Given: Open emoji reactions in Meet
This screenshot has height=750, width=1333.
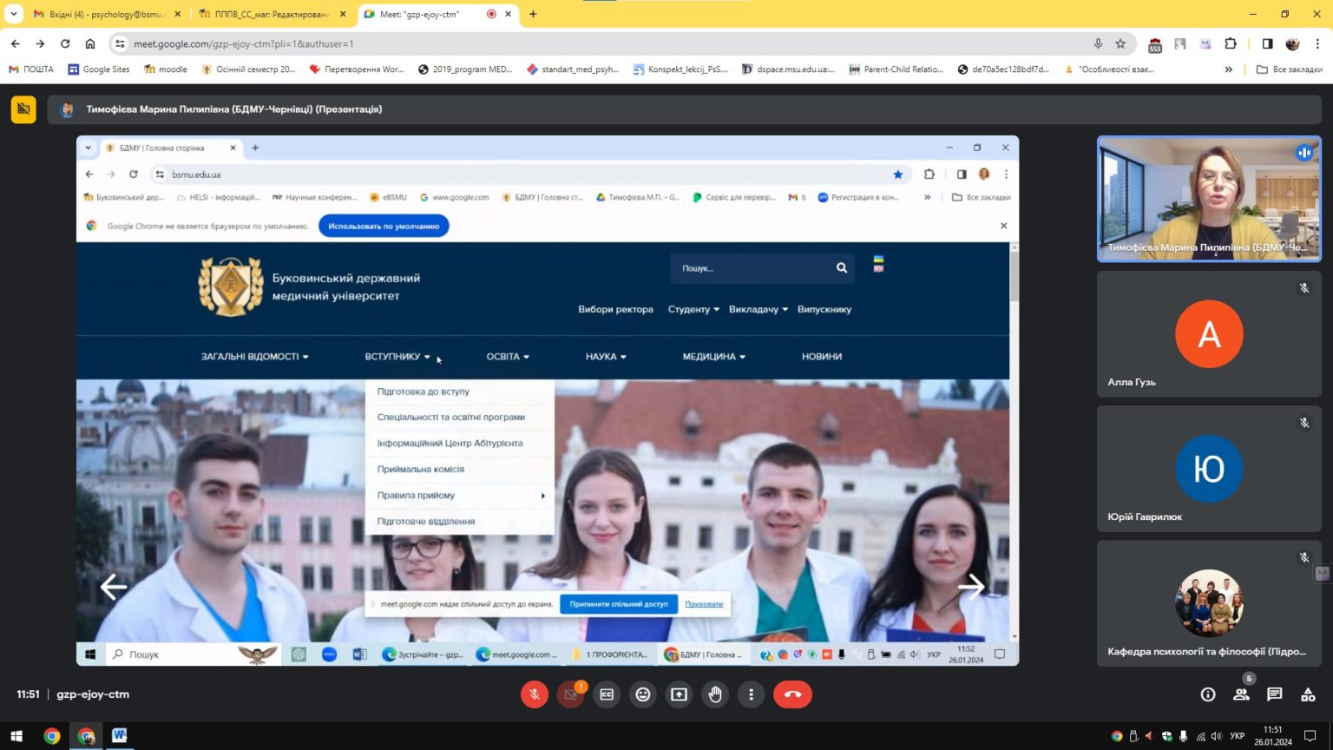Looking at the screenshot, I should [x=643, y=694].
